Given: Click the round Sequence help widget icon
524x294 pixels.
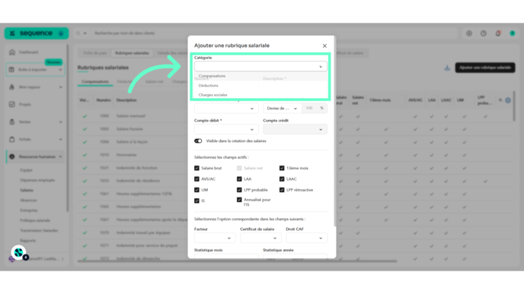Looking at the screenshot, I should pyautogui.click(x=19, y=253).
